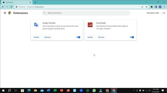Click the Social Blade extension name text
The height and width of the screenshot is (93, 167).
tap(101, 23)
